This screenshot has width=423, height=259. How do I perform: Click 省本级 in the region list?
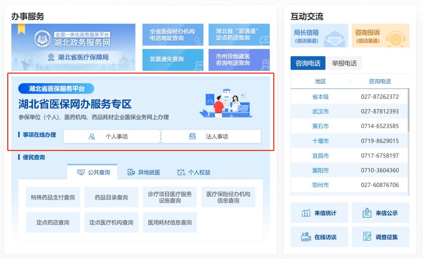click(320, 96)
